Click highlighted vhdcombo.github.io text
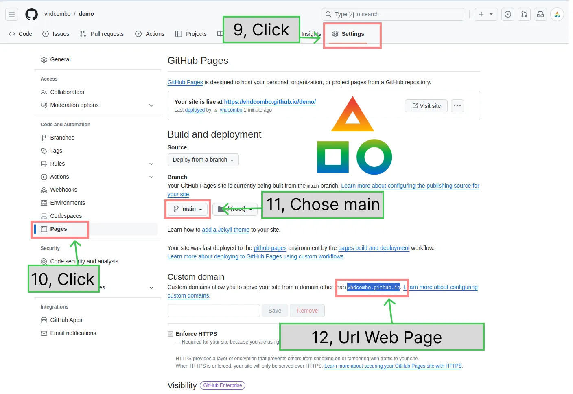The width and height of the screenshot is (573, 394). click(x=374, y=287)
